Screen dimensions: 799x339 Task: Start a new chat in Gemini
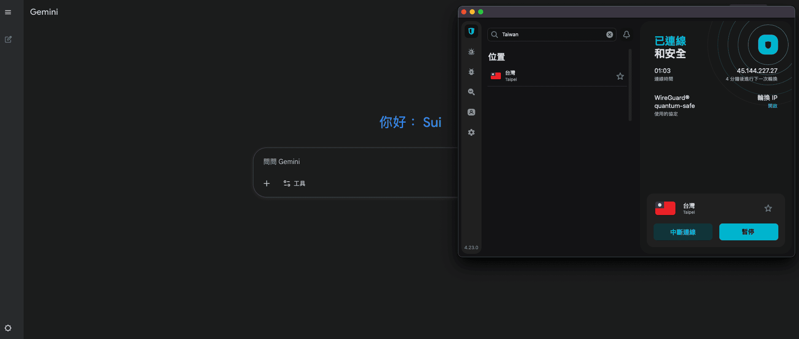[8, 39]
